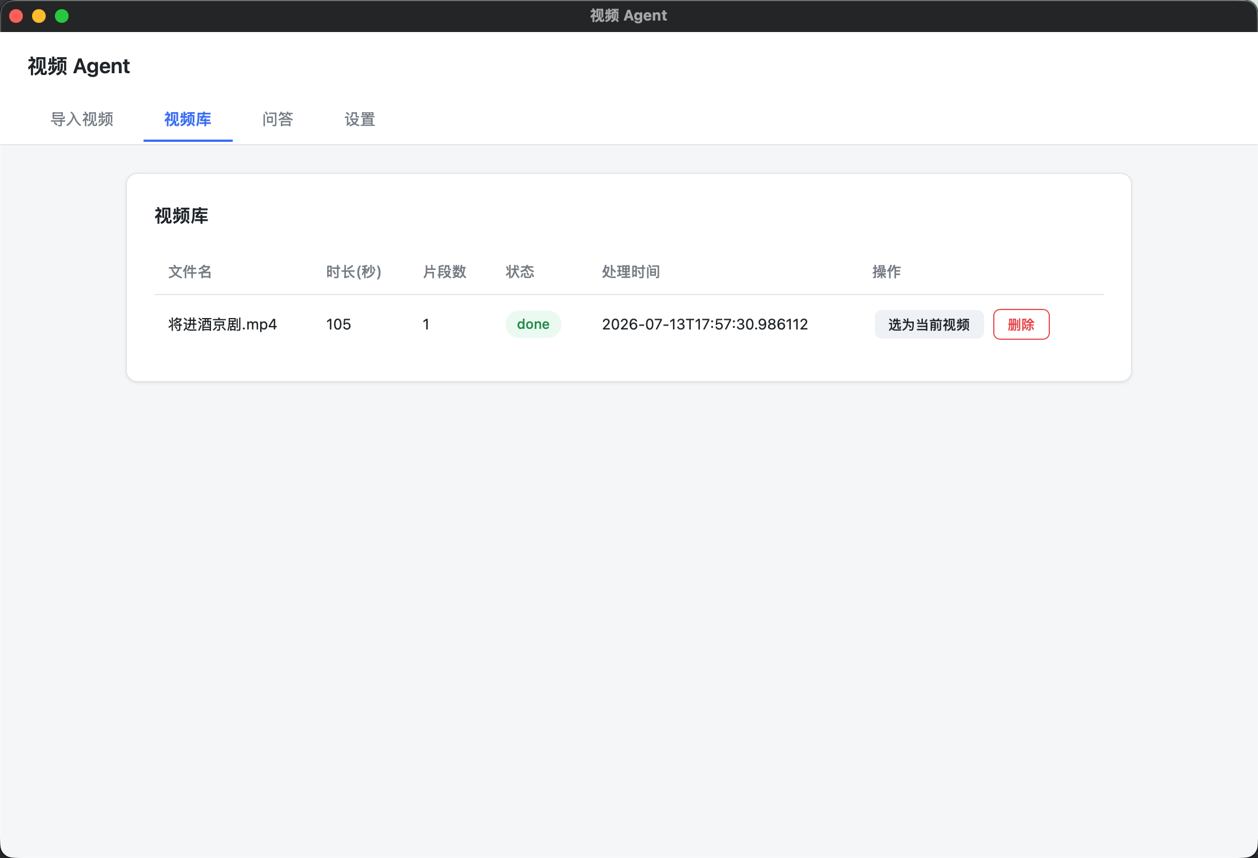Click the 状态 column header

(x=520, y=272)
